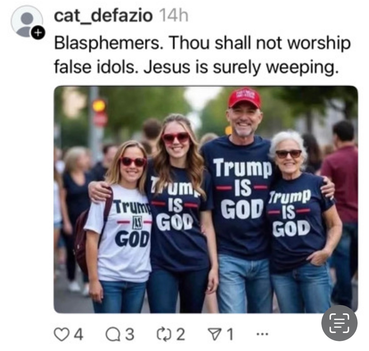The image size is (369, 351).
Task: Select the post text starting with Blasphemers
Action: 202,55
